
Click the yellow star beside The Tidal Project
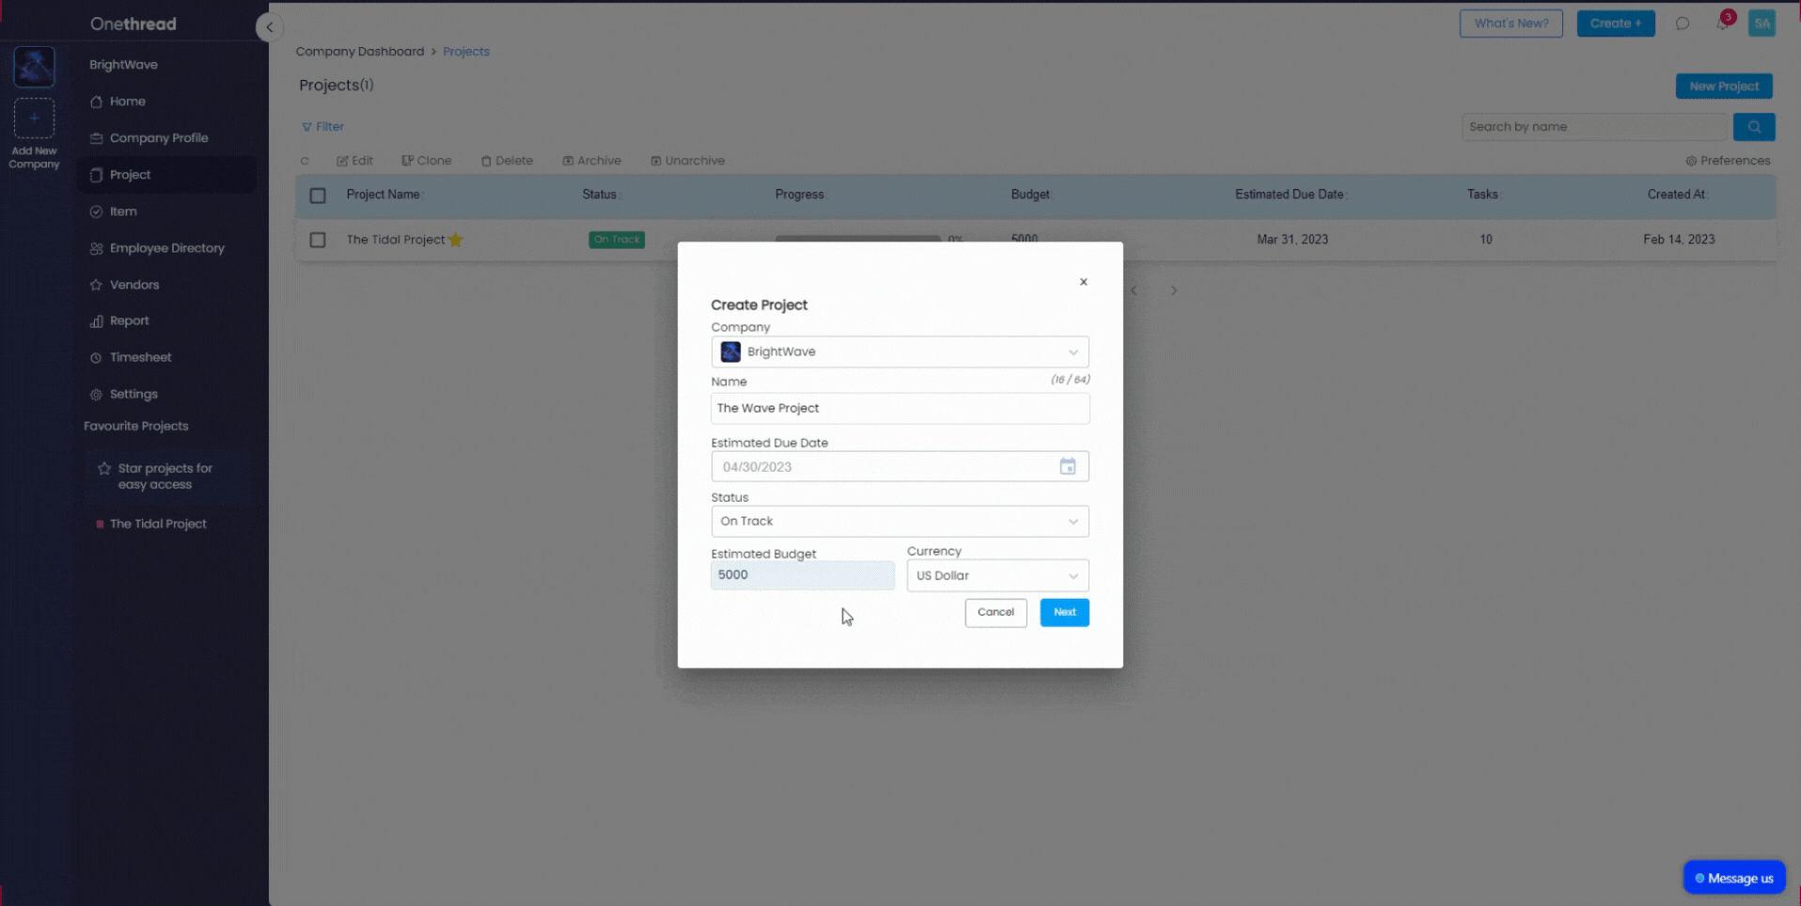point(456,240)
